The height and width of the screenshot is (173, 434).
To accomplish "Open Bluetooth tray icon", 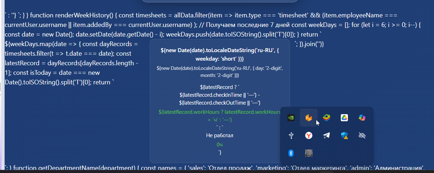I will pyautogui.click(x=291, y=153).
